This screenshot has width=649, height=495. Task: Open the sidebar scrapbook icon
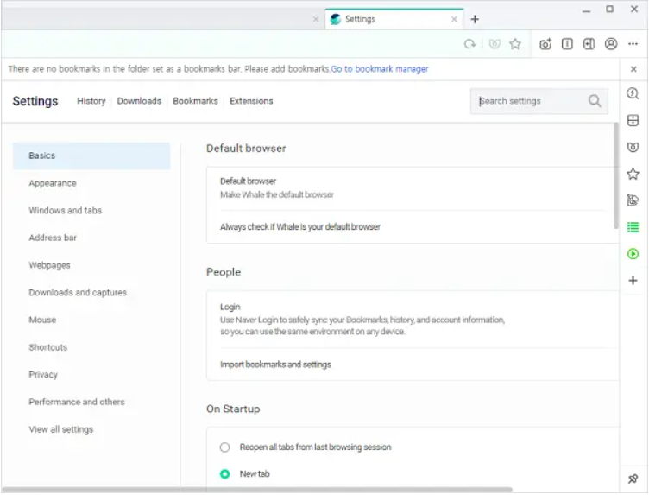click(x=633, y=121)
